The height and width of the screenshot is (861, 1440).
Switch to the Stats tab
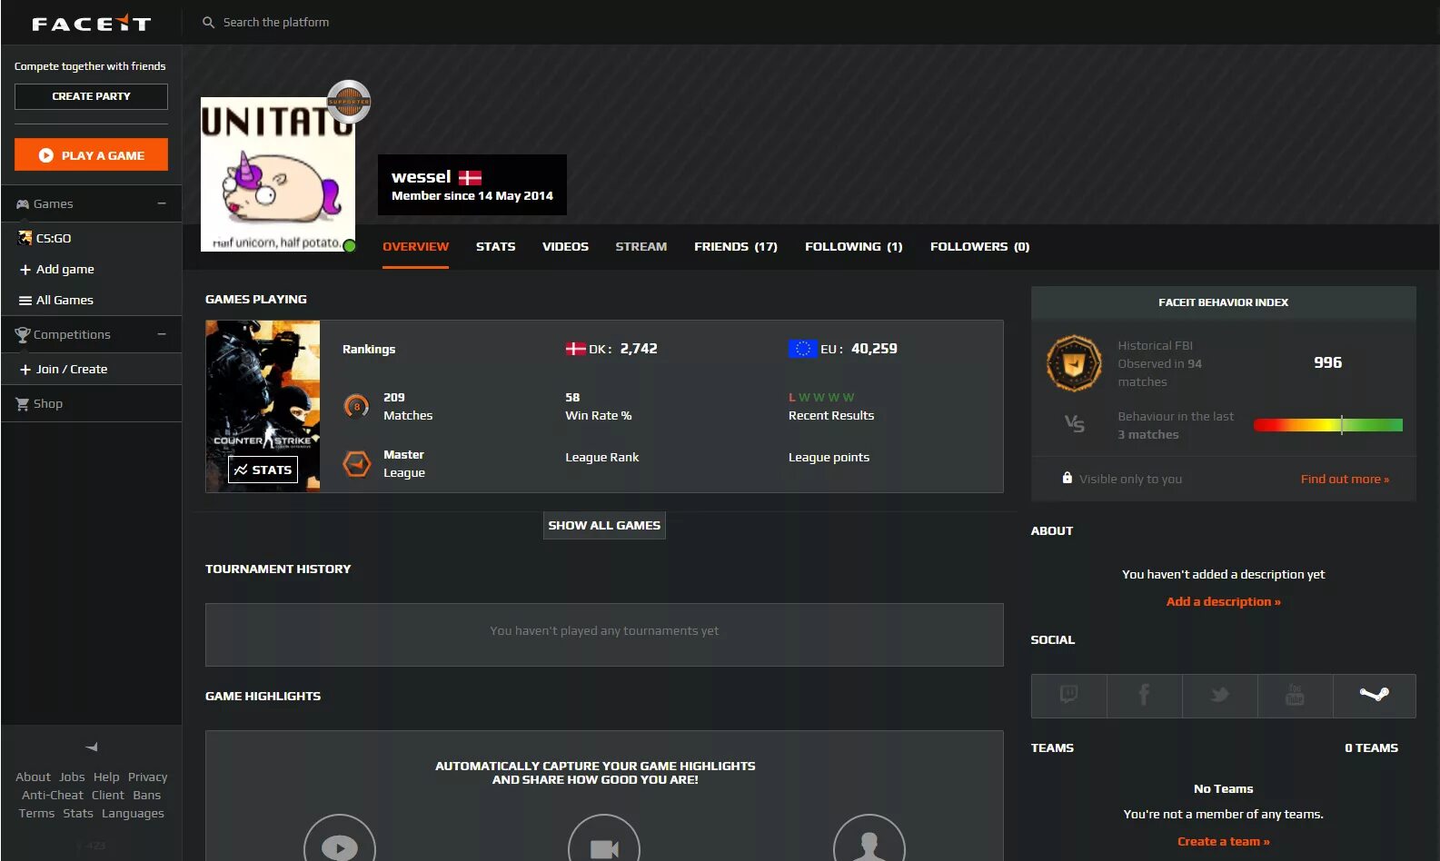coord(495,247)
